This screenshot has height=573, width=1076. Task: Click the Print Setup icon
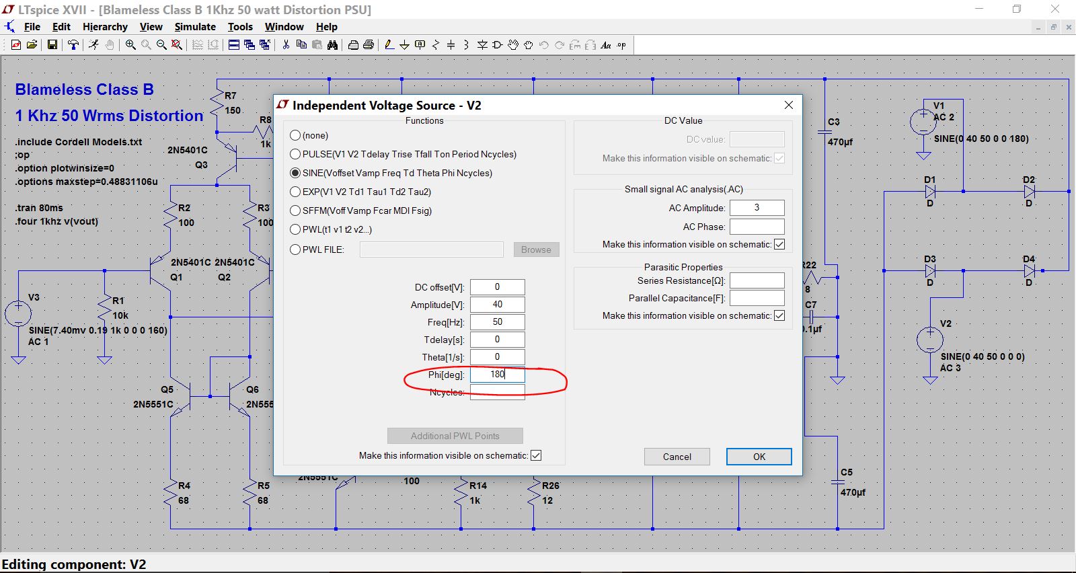pos(353,45)
